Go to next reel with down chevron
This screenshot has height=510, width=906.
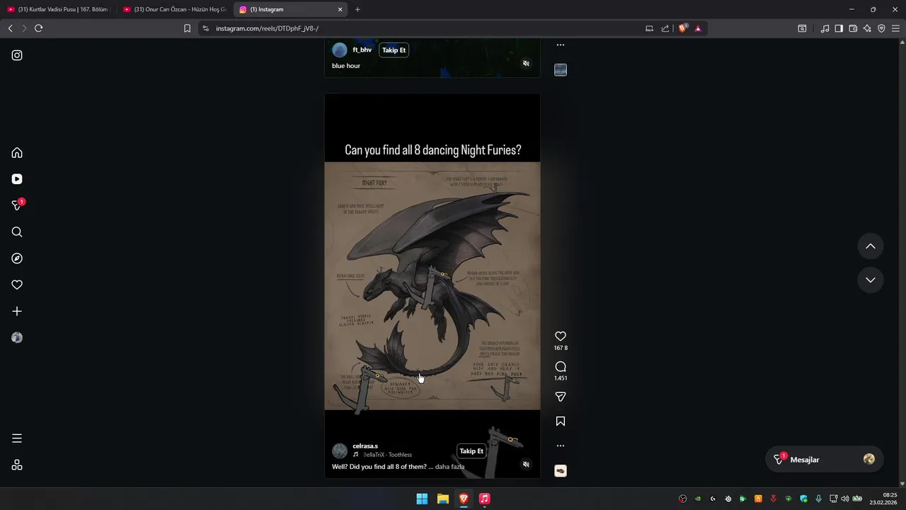[871, 280]
